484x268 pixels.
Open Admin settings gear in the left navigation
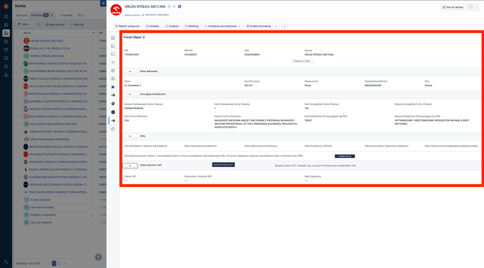(x=6, y=67)
